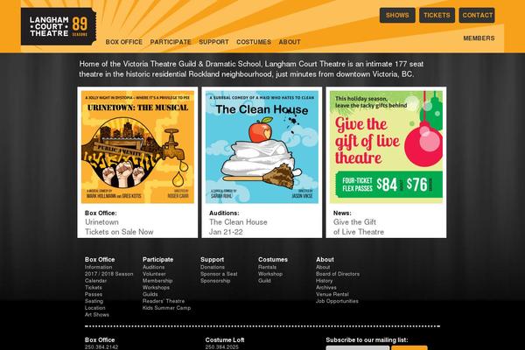Click the About footer column heading
The image size is (525, 350).
click(x=325, y=260)
